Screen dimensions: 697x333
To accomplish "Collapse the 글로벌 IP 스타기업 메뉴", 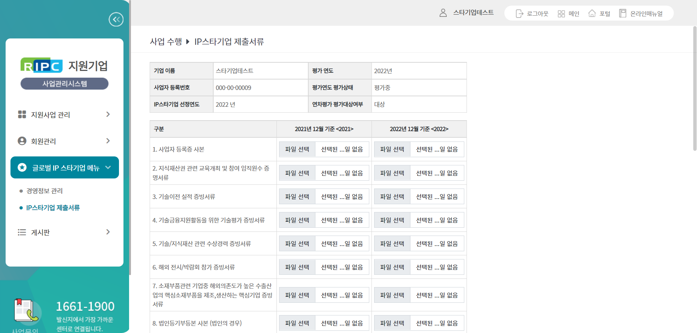I will click(108, 168).
